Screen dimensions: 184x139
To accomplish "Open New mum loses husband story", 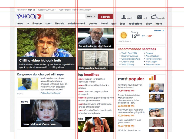I will click(x=131, y=111).
